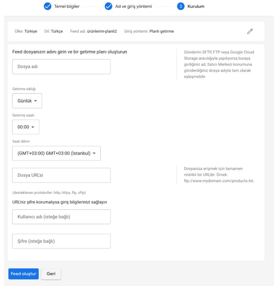
Task: Click the pencil edit icon
Action: [x=250, y=31]
